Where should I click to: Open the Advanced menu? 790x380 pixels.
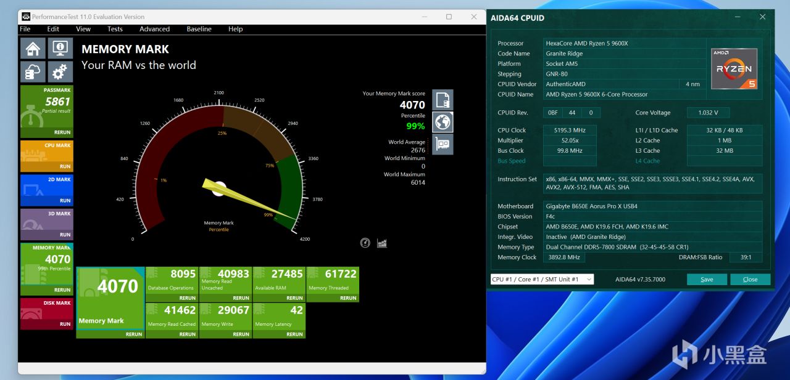[154, 29]
